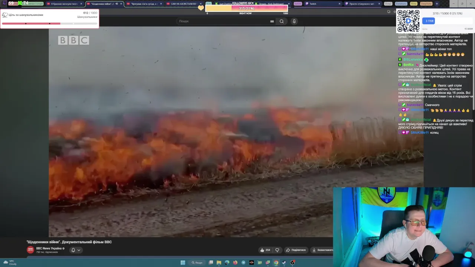Open Telegram from taskbar
The width and height of the screenshot is (475, 267).
(243, 263)
